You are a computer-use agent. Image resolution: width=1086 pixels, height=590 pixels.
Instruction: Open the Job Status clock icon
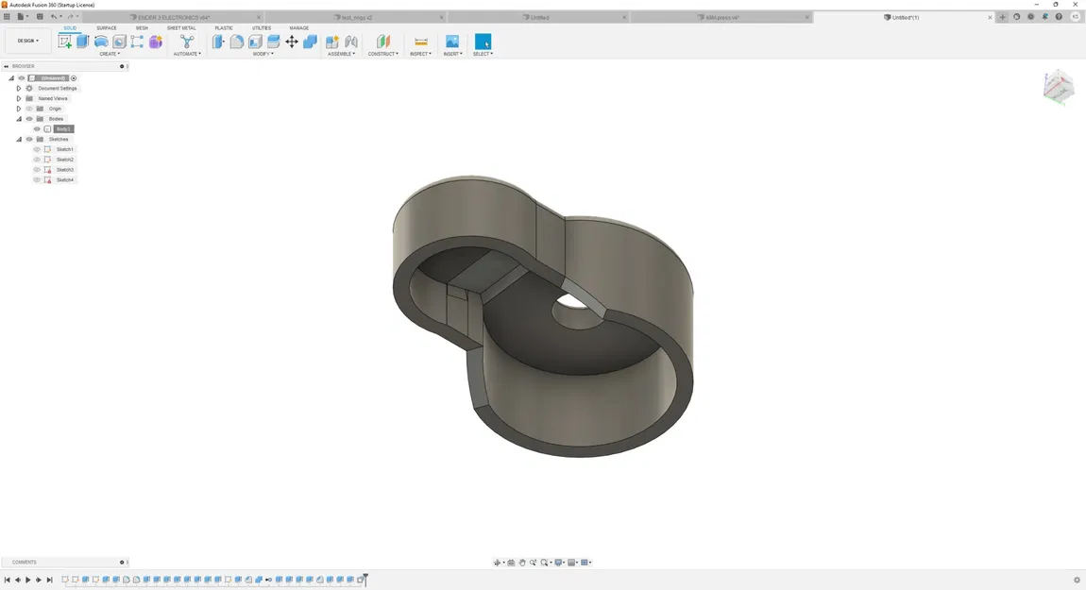1030,17
